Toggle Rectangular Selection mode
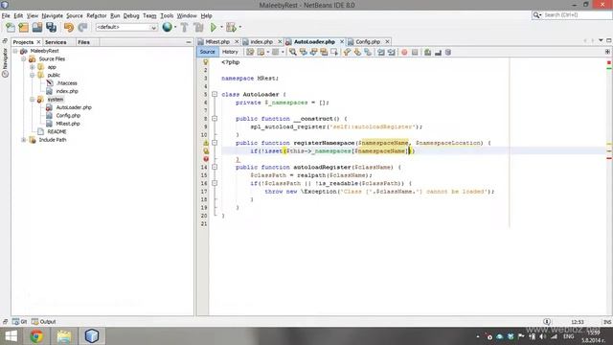The image size is (613, 345). 334,52
